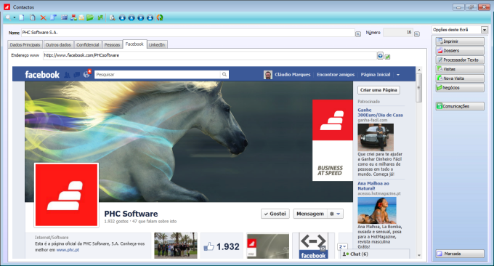494x266 pixels.
Task: Click the lookup icon beside Número field
Action: tap(417, 33)
